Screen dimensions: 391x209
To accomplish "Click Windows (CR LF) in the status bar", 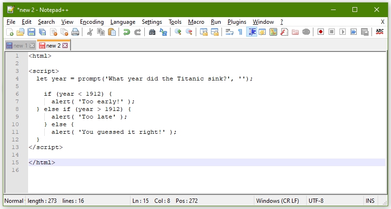I will click(277, 201).
